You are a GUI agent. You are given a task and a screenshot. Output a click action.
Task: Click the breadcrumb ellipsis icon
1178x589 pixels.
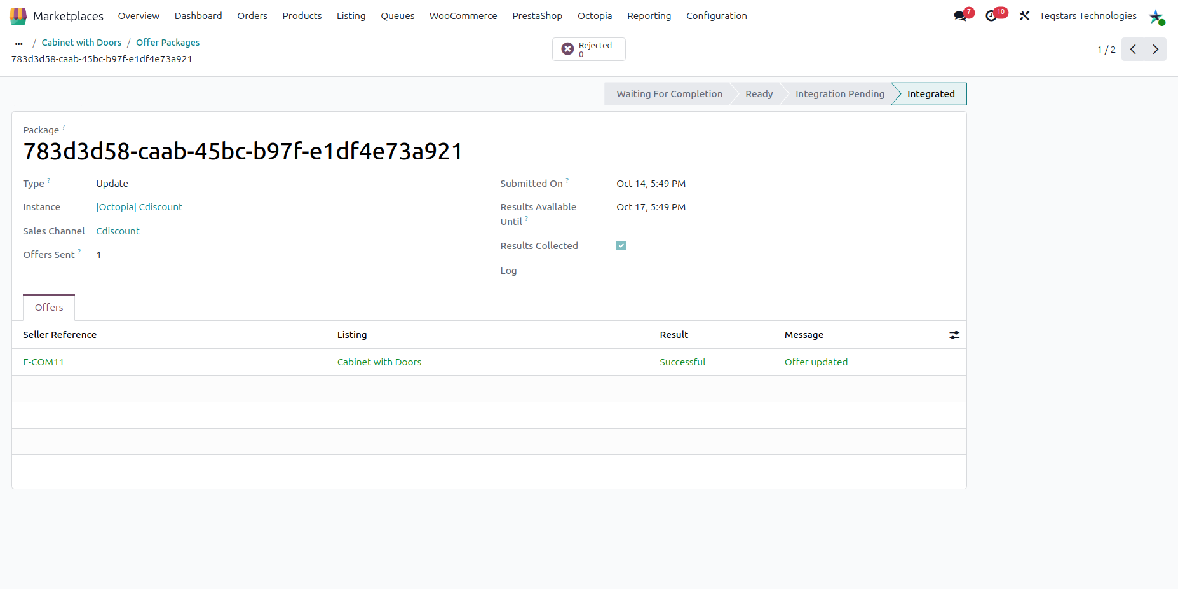pyautogui.click(x=19, y=43)
